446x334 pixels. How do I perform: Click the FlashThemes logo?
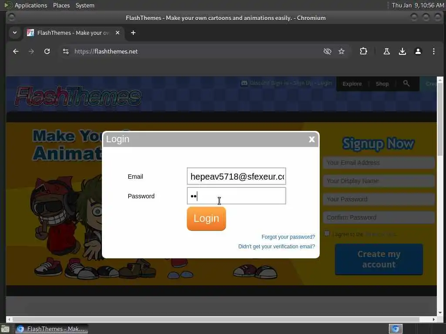coord(78,96)
